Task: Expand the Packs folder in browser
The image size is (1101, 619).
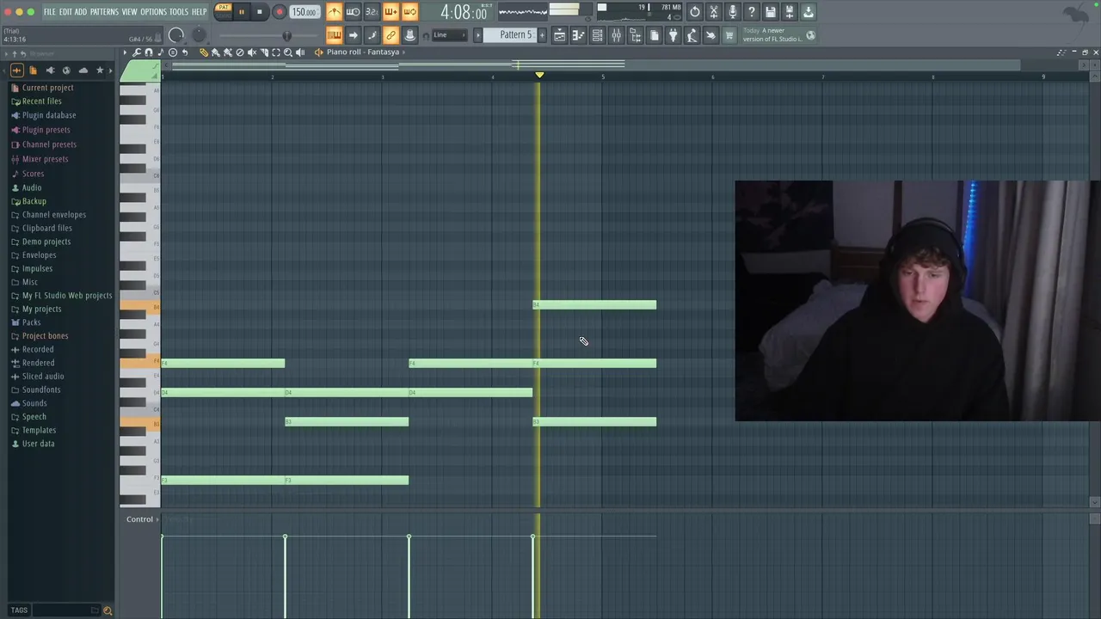Action: 31,322
